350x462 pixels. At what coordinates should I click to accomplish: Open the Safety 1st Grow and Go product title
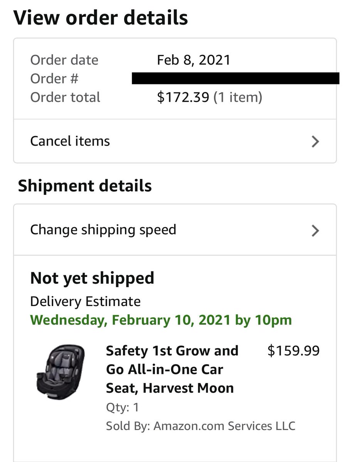tap(172, 370)
